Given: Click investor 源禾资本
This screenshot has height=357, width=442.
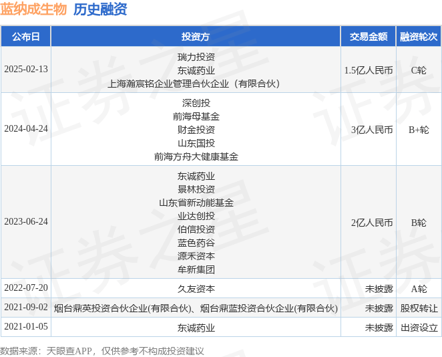Looking at the screenshot, I should pyautogui.click(x=196, y=256).
